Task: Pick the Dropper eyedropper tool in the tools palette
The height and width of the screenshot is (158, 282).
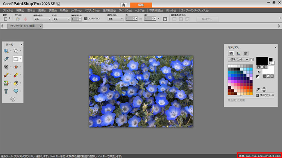Action: tap(6, 59)
